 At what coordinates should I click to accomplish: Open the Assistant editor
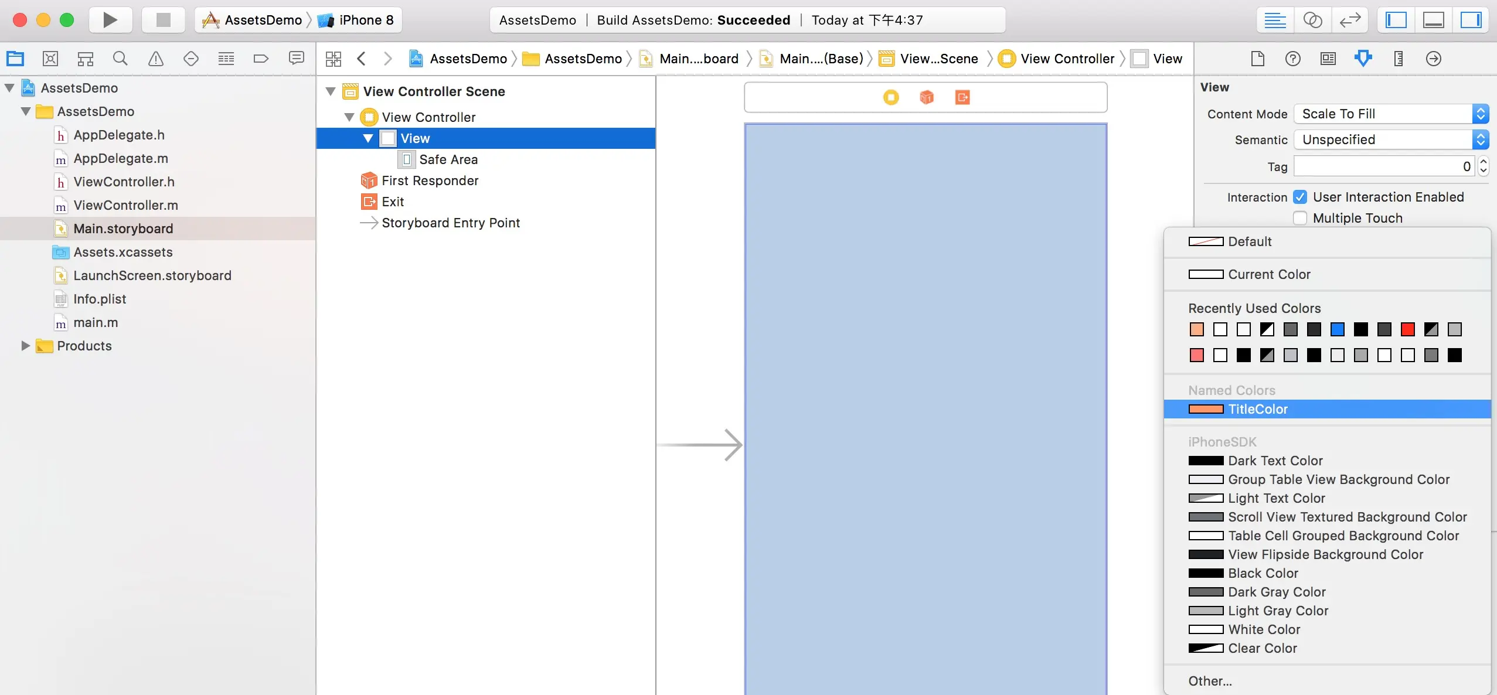click(x=1313, y=19)
